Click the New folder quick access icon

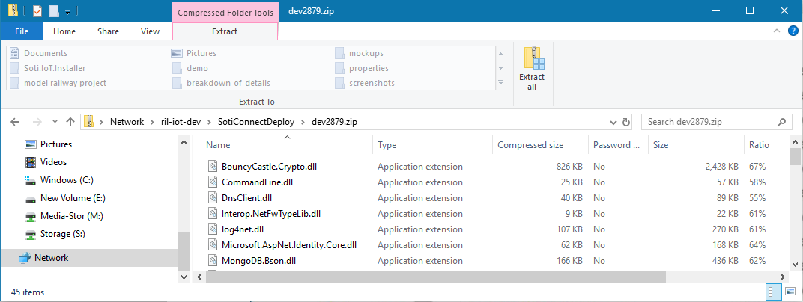54,10
